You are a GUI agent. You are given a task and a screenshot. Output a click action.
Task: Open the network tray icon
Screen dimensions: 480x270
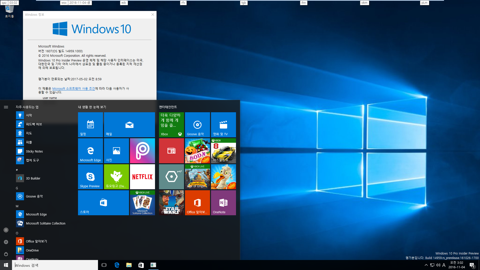coord(432,265)
